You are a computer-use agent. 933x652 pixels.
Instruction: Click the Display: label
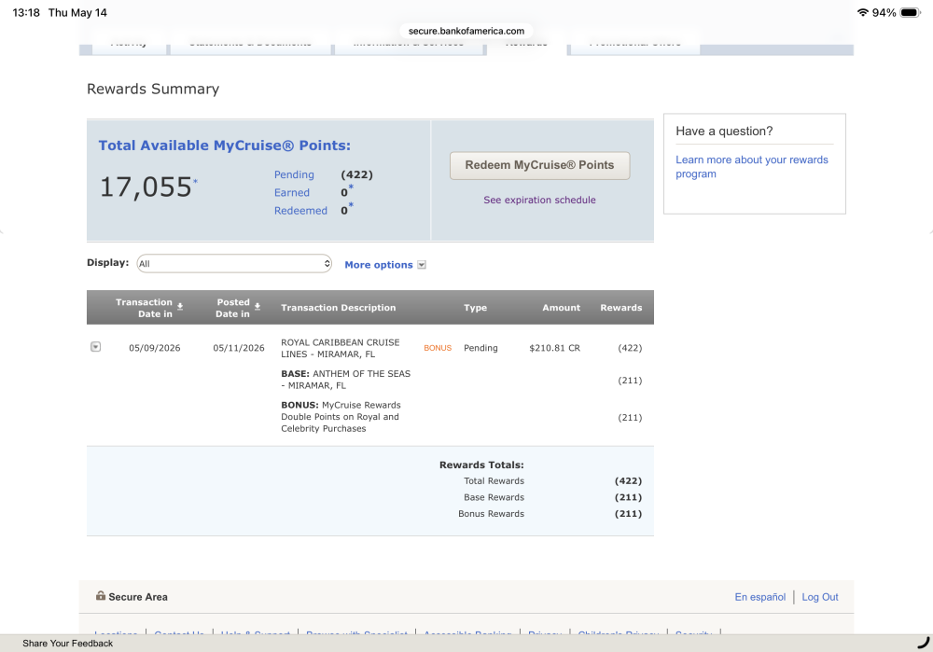pyautogui.click(x=107, y=262)
